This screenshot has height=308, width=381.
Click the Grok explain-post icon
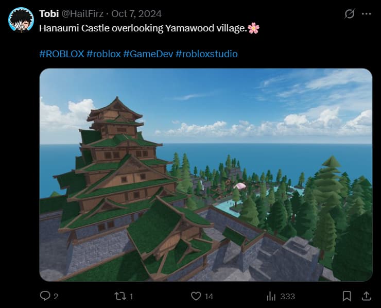[350, 14]
